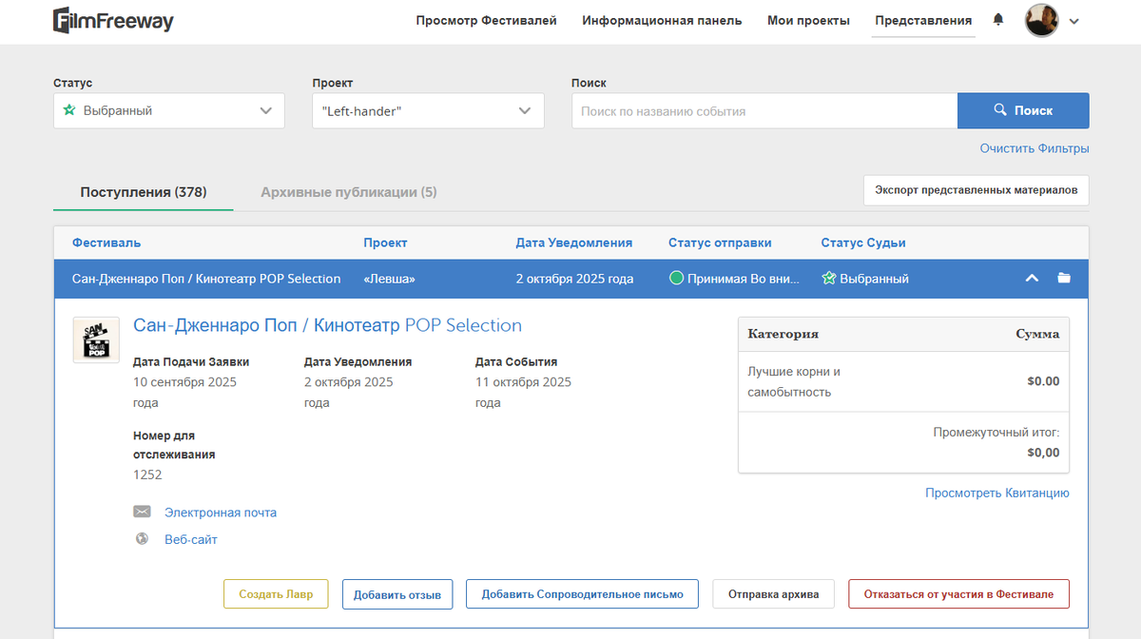Screen dimensions: 1141x639
Task: Click the FilmFreeway logo
Action: tap(113, 20)
